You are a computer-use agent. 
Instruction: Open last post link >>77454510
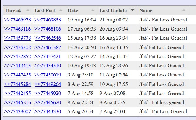tap(48, 66)
